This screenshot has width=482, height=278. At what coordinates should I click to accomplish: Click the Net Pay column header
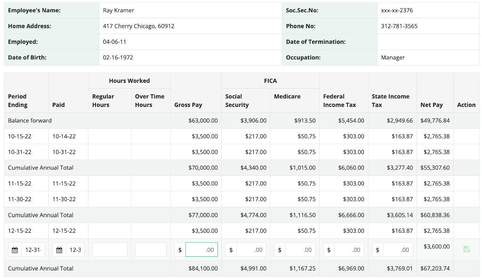[432, 105]
